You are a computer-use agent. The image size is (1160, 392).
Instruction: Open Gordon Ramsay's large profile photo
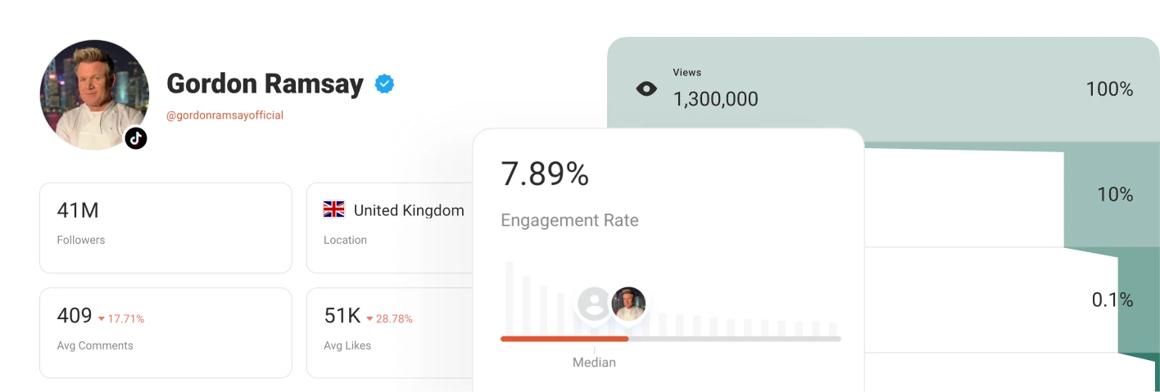[93, 94]
